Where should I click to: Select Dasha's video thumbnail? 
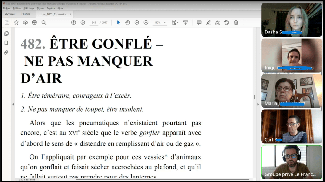(x=292, y=20)
